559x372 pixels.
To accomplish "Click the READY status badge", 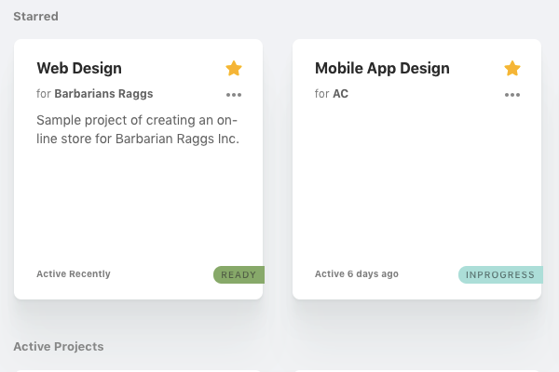I will [239, 275].
